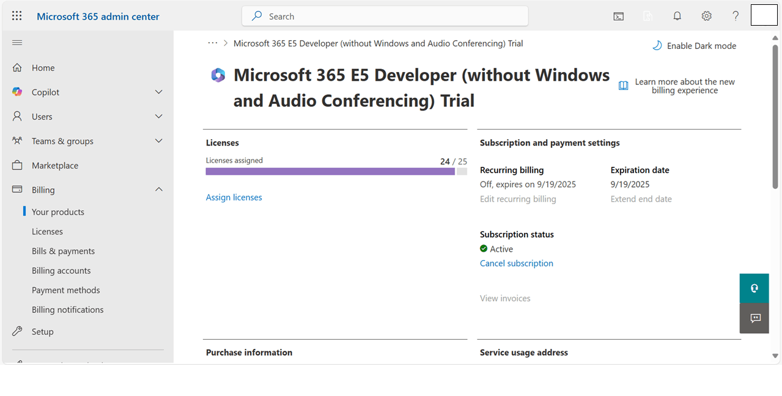
Task: Click the Teams & groups icon
Action: [x=17, y=141]
